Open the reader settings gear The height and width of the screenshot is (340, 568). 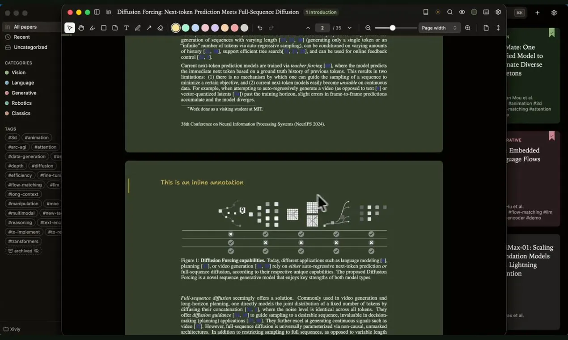(498, 12)
